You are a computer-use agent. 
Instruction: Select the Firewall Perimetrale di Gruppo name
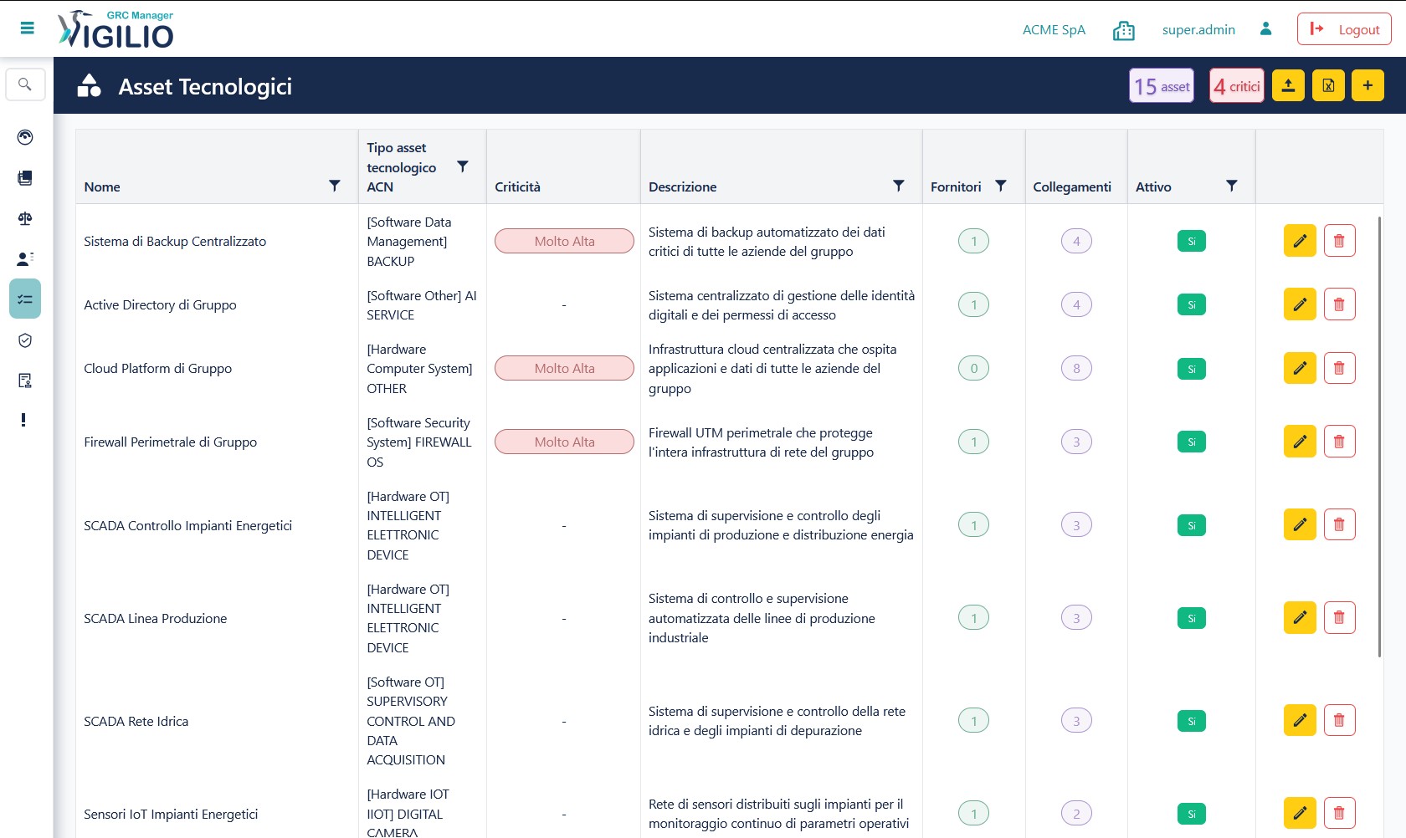[x=171, y=442]
